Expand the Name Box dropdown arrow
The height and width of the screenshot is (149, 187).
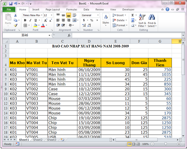point(49,35)
